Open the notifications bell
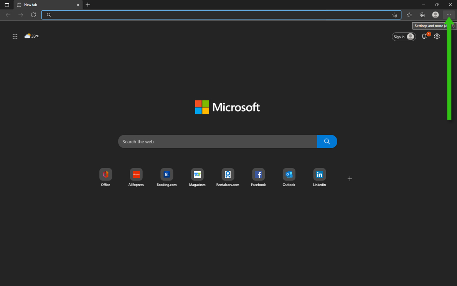Screen dimensions: 457x286 point(424,36)
